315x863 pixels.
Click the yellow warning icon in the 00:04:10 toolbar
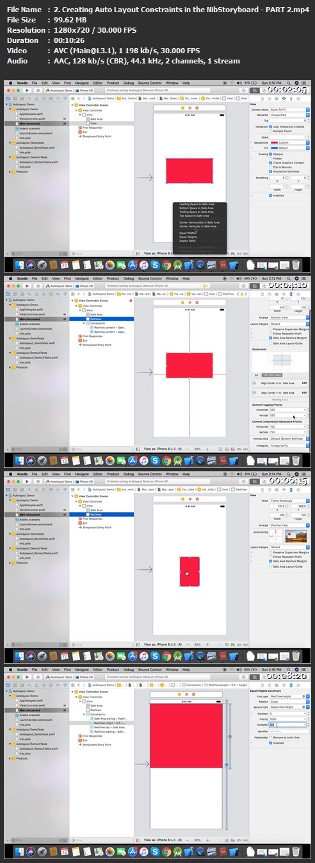[x=204, y=286]
